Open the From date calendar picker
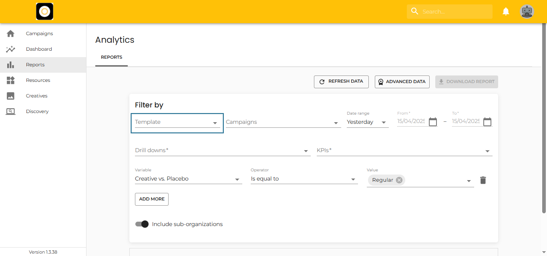Image resolution: width=547 pixels, height=256 pixels. 433,122
